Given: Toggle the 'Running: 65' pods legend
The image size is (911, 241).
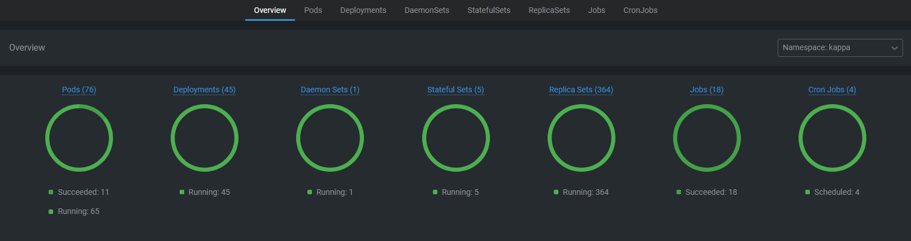Looking at the screenshot, I should [x=74, y=211].
